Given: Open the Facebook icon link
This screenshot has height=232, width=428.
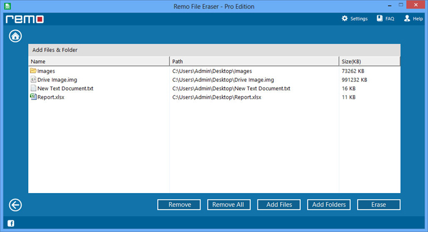Looking at the screenshot, I should click(10, 223).
